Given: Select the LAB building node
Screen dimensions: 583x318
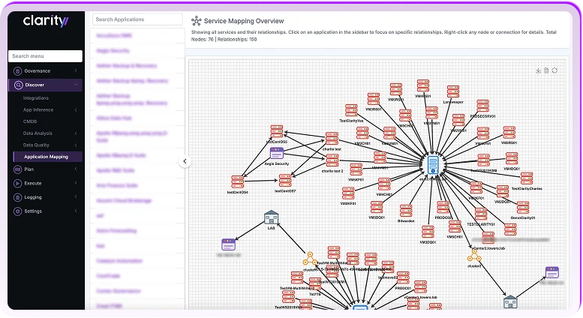Looking at the screenshot, I should pos(271,217).
